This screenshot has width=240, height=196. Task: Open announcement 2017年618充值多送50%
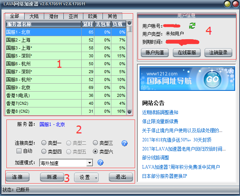(x=177, y=140)
